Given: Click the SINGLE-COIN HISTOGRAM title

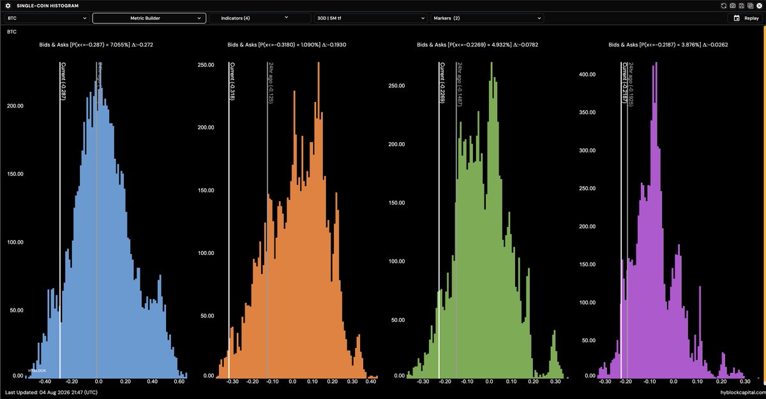Looking at the screenshot, I should 47,5.
